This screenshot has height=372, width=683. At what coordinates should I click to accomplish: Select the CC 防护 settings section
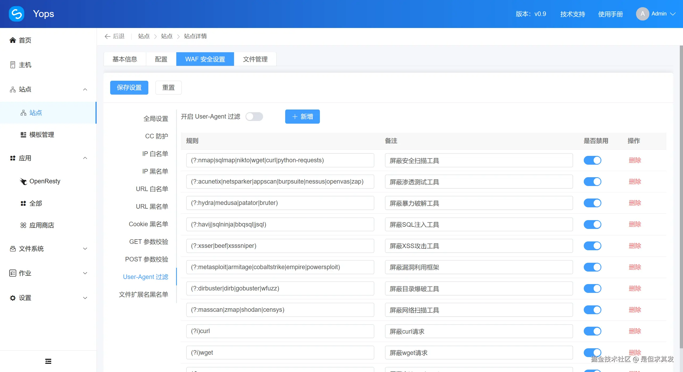(156, 136)
